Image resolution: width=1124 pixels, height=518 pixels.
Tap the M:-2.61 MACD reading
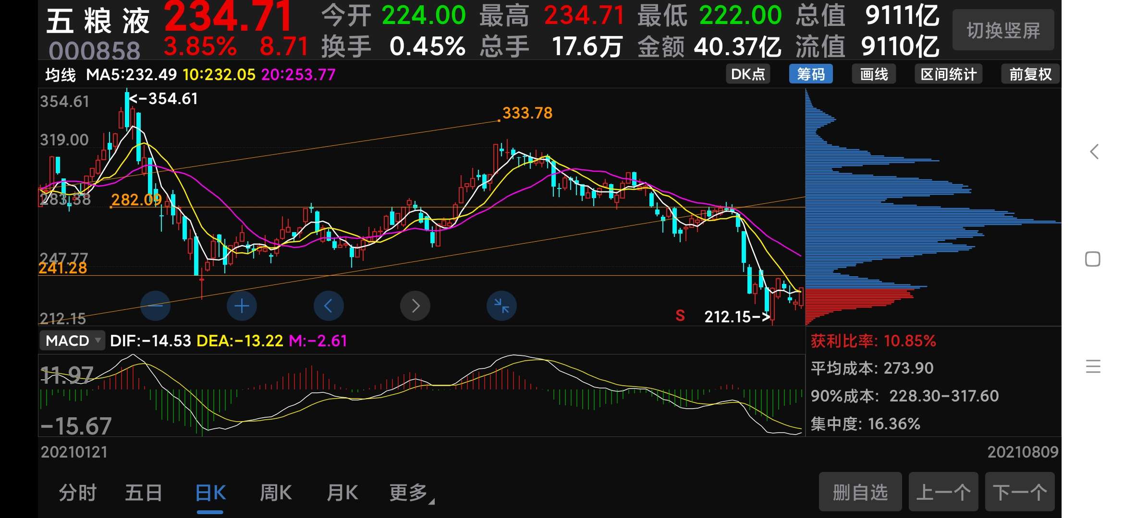click(x=318, y=341)
